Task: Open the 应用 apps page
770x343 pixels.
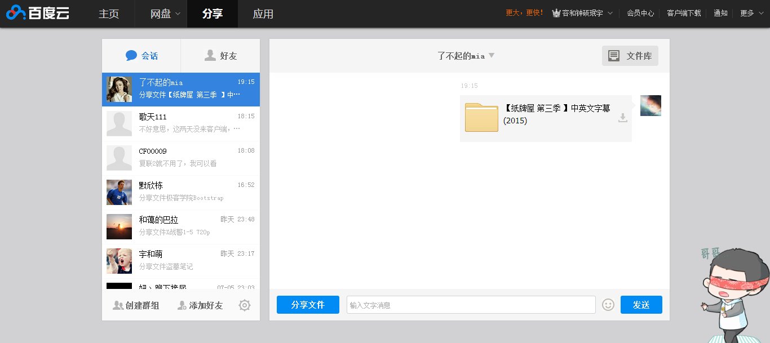Action: click(263, 14)
